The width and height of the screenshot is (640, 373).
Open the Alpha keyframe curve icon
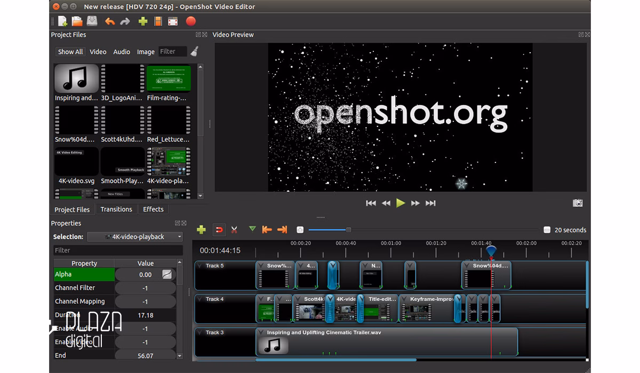(167, 274)
